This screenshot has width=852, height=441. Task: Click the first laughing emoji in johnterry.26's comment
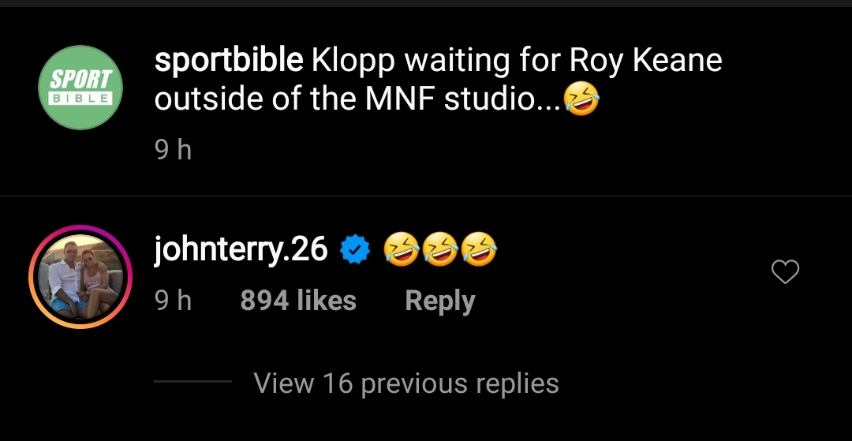tap(402, 251)
